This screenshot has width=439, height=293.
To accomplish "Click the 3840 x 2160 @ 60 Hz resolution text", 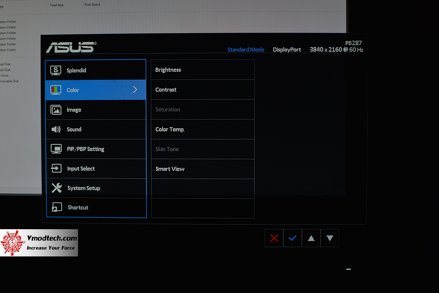I will [x=336, y=50].
